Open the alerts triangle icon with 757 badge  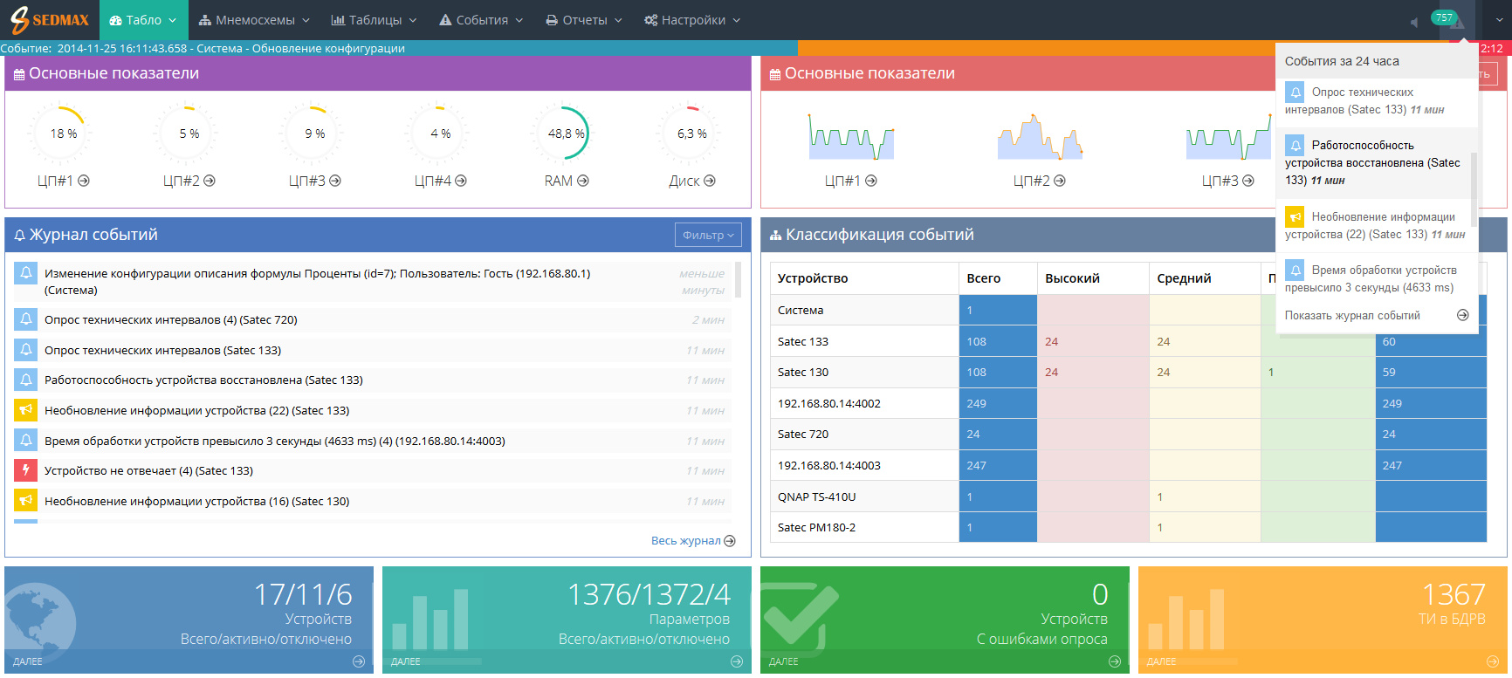[x=1456, y=22]
